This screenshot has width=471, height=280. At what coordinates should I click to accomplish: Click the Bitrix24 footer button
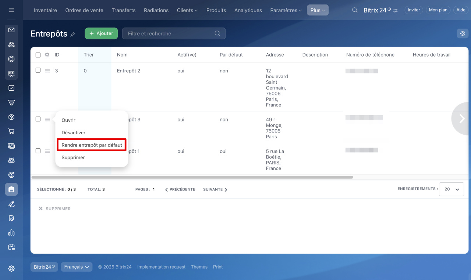coord(44,267)
